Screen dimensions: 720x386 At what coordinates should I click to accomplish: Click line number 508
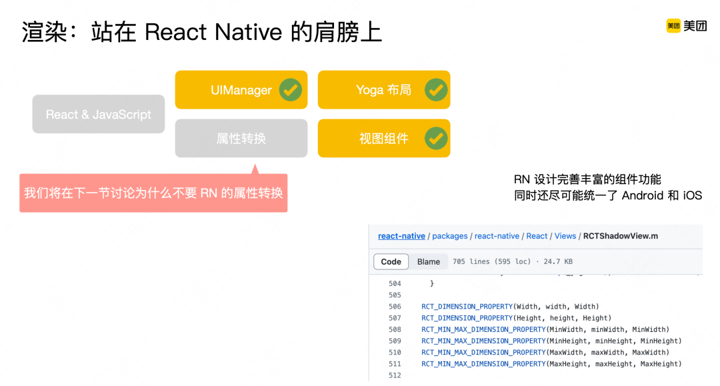395,329
